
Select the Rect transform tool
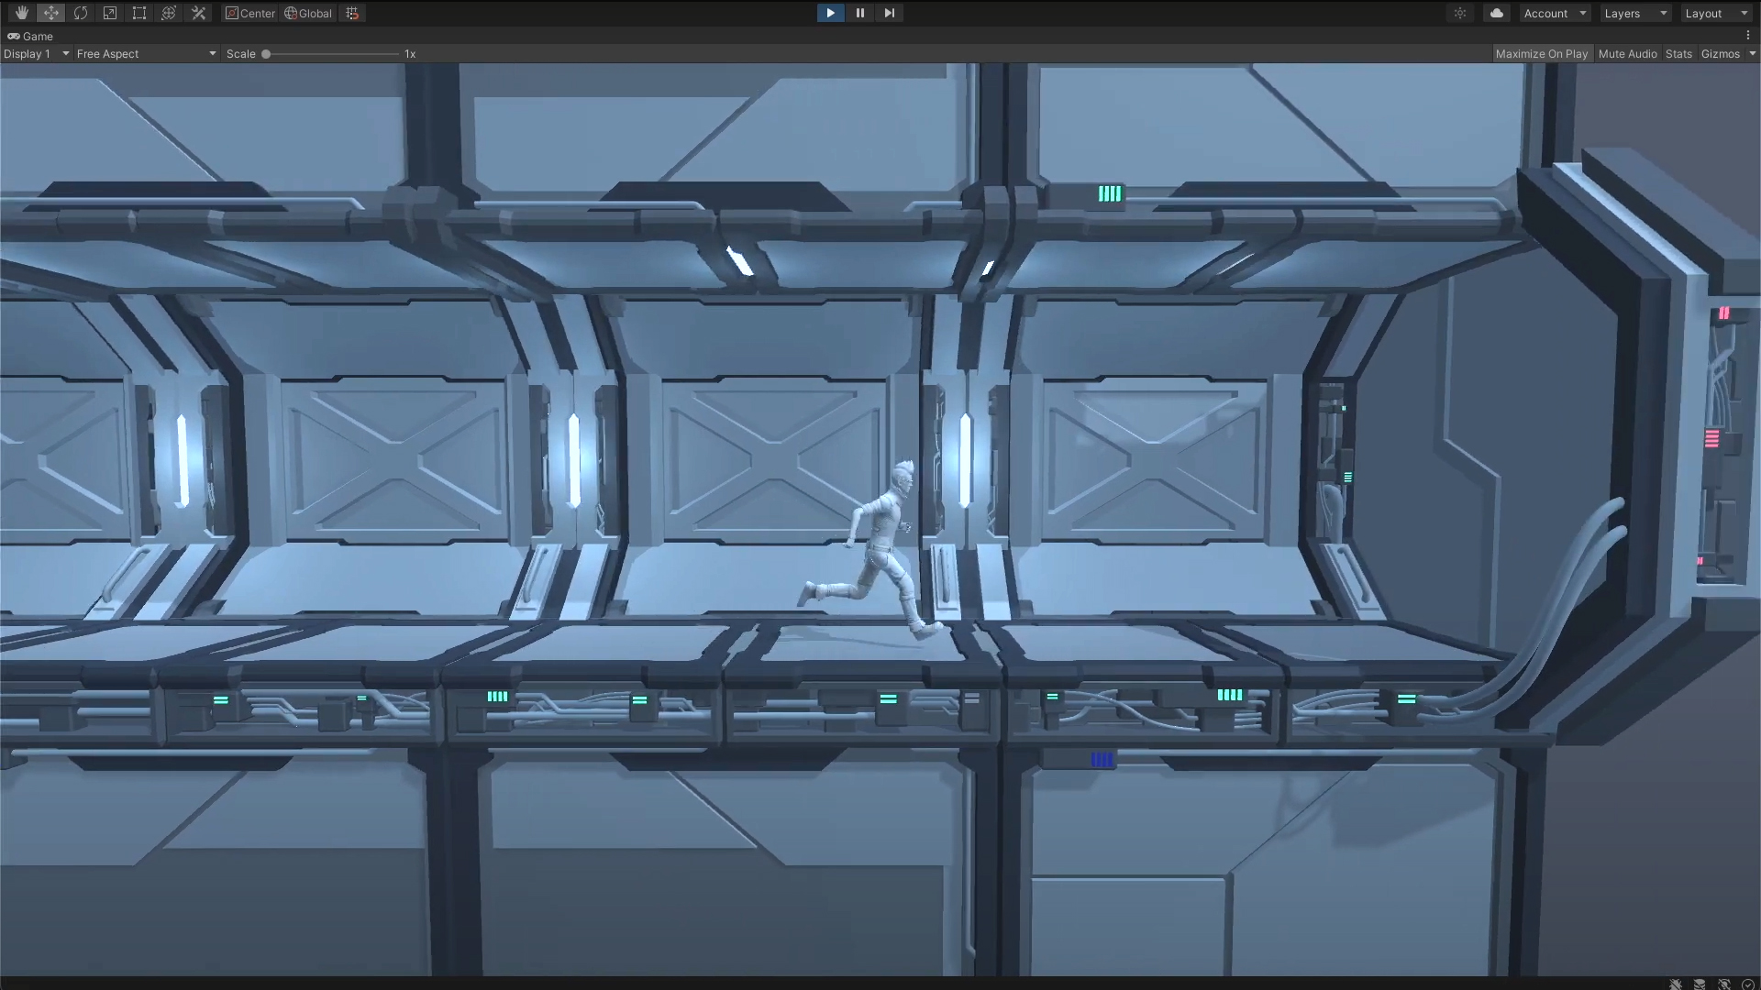pyautogui.click(x=139, y=13)
